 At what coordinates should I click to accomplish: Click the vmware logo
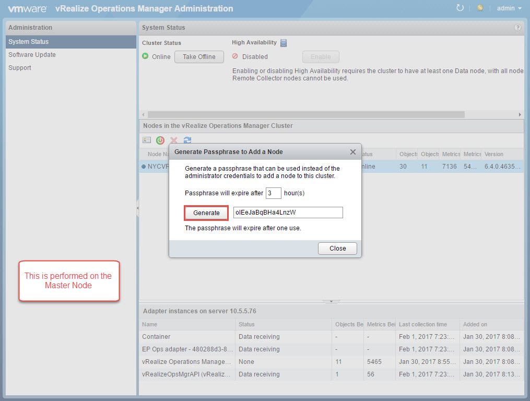(27, 9)
